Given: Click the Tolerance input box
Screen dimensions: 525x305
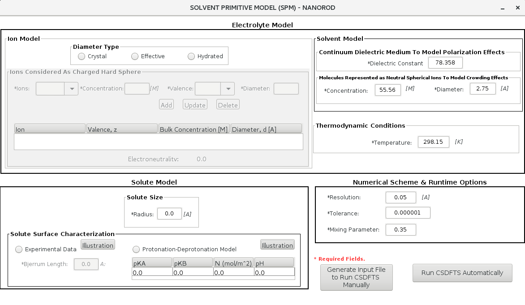Looking at the screenshot, I should 408,213.
